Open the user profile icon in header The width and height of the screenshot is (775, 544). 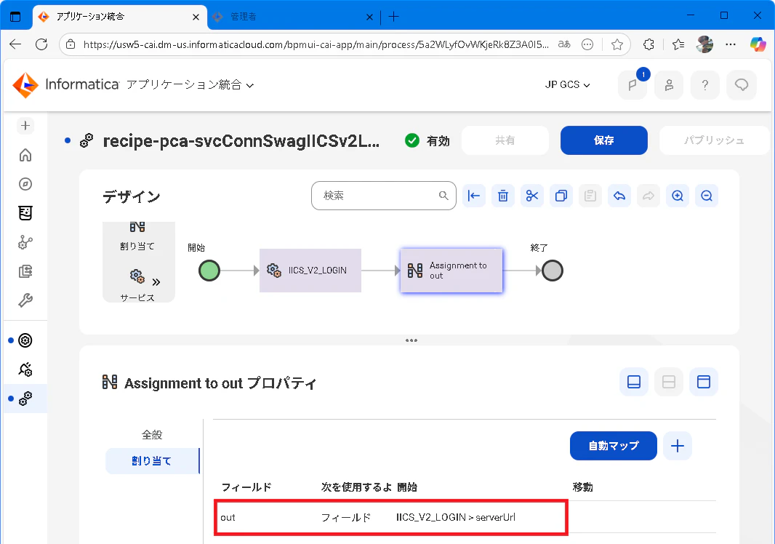[x=669, y=85]
